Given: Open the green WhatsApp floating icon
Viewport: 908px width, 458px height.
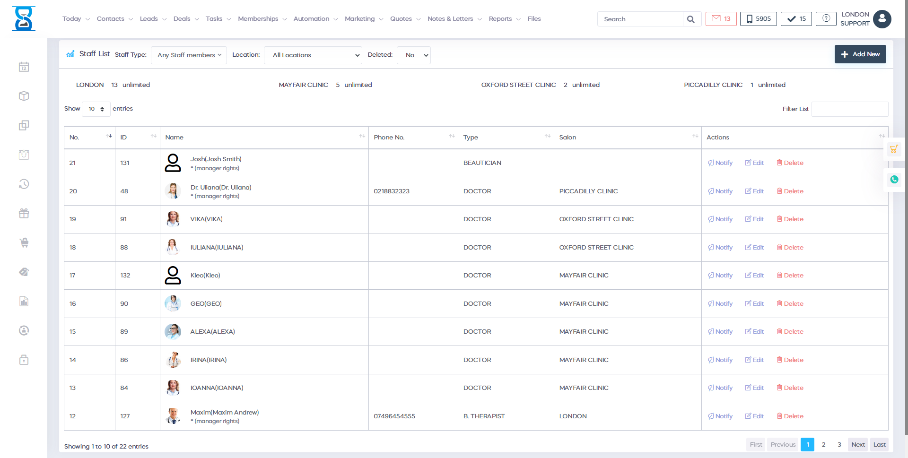Looking at the screenshot, I should coord(894,180).
